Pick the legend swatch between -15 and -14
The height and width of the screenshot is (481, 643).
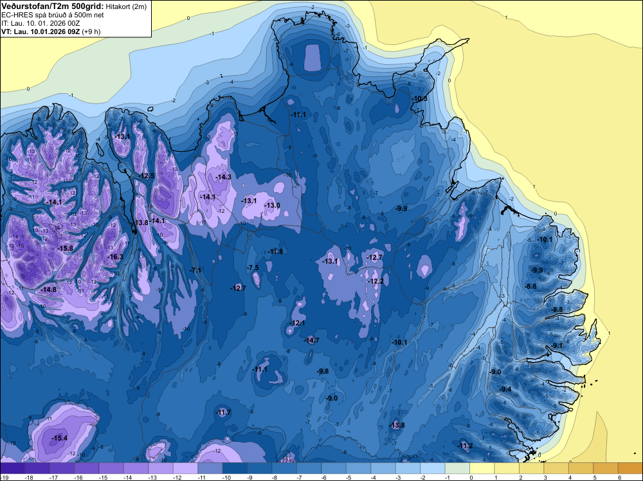(111, 467)
